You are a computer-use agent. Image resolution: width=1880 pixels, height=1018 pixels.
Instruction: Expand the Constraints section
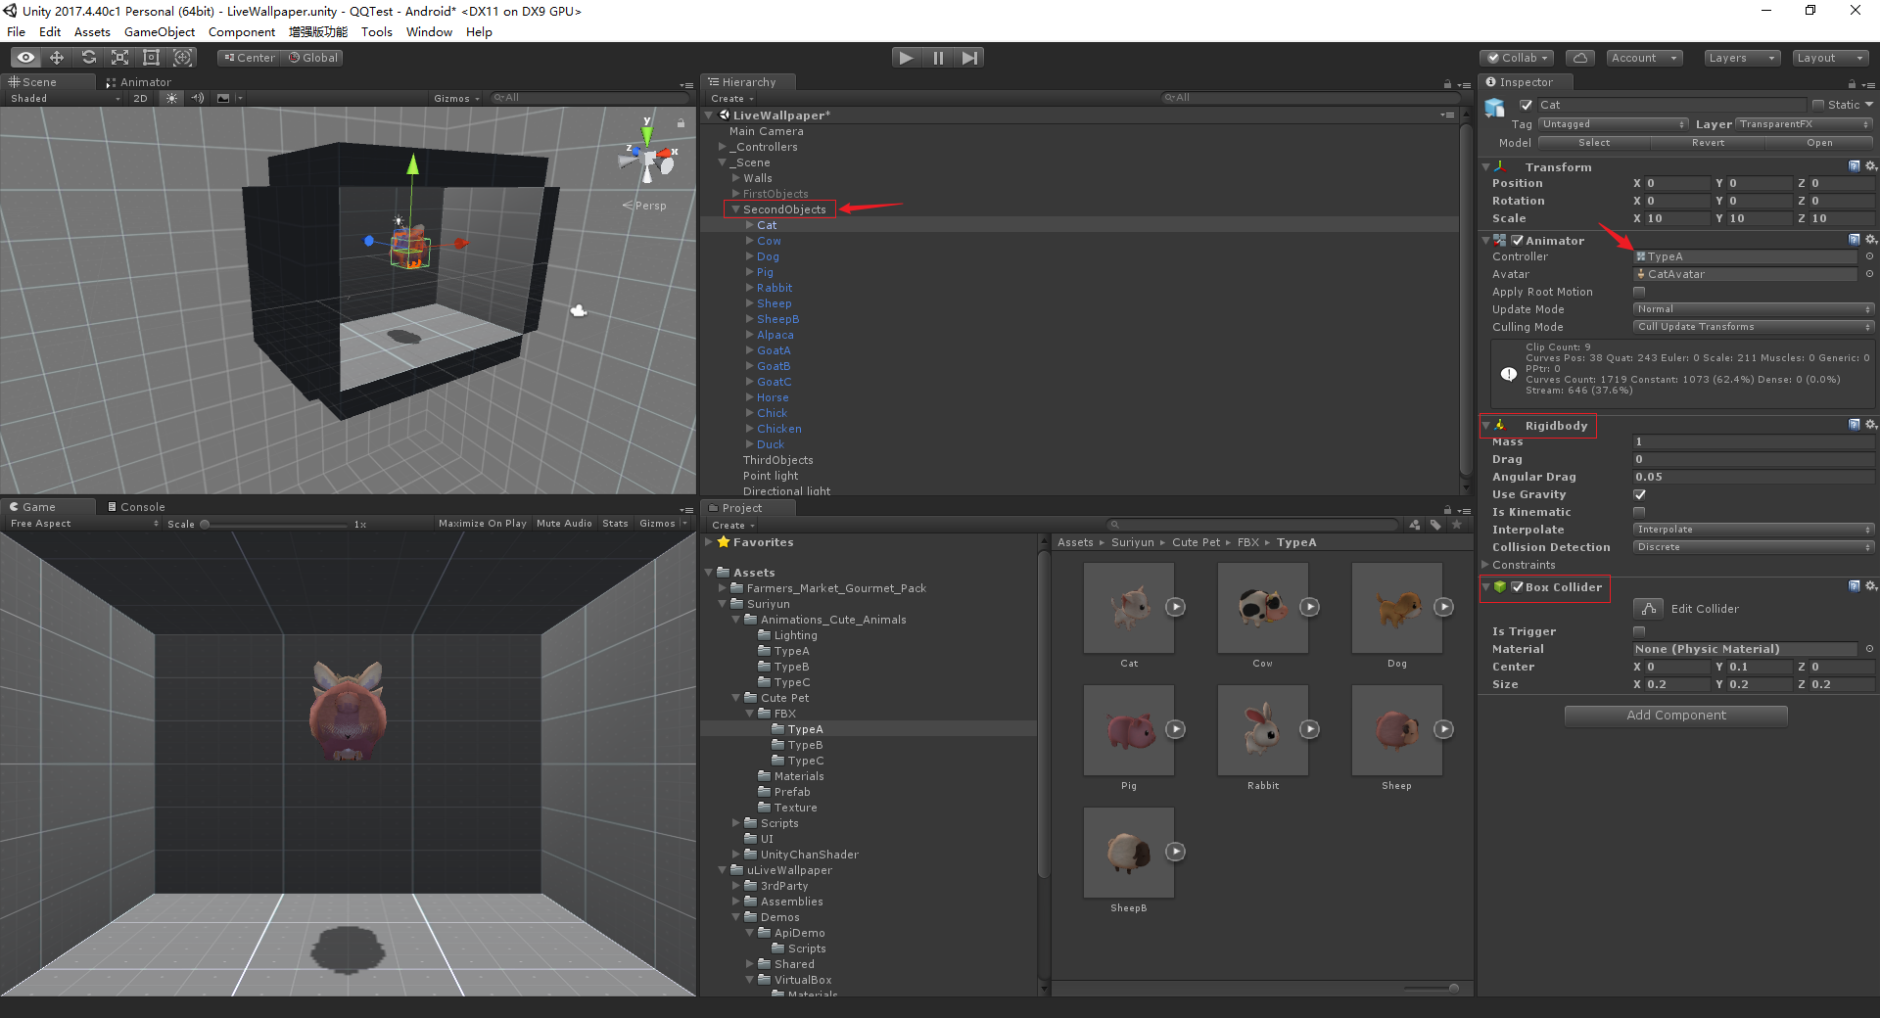1485,565
